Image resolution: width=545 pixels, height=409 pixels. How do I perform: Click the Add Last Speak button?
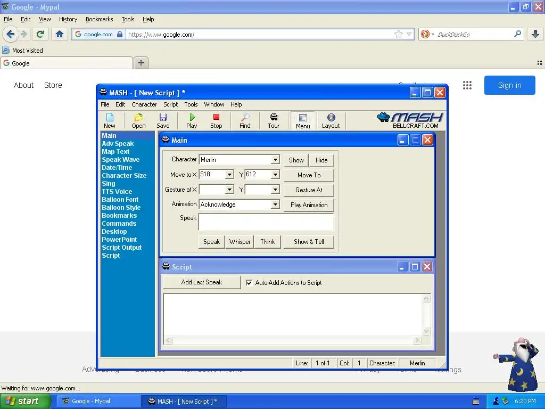tap(202, 282)
